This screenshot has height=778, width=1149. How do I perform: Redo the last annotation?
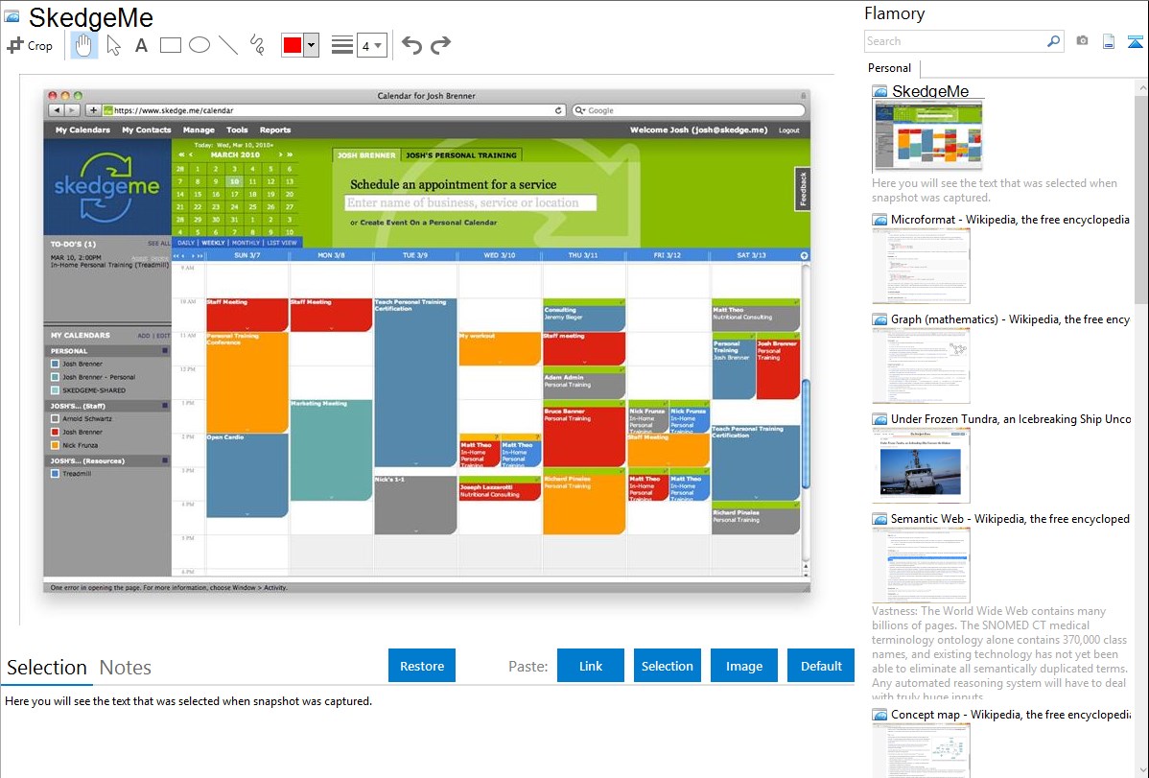click(440, 45)
